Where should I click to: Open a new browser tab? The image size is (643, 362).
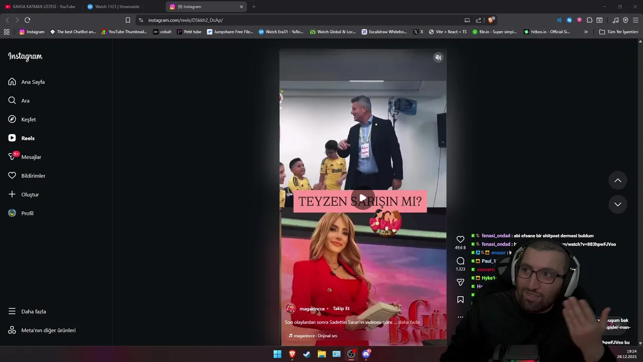[254, 7]
